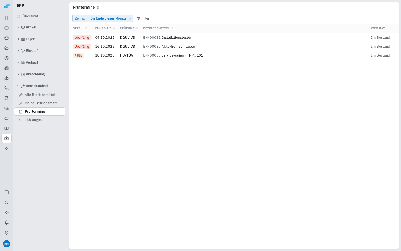This screenshot has width=401, height=251.
Task: Open the devices monitor icon
Action: 7,108
